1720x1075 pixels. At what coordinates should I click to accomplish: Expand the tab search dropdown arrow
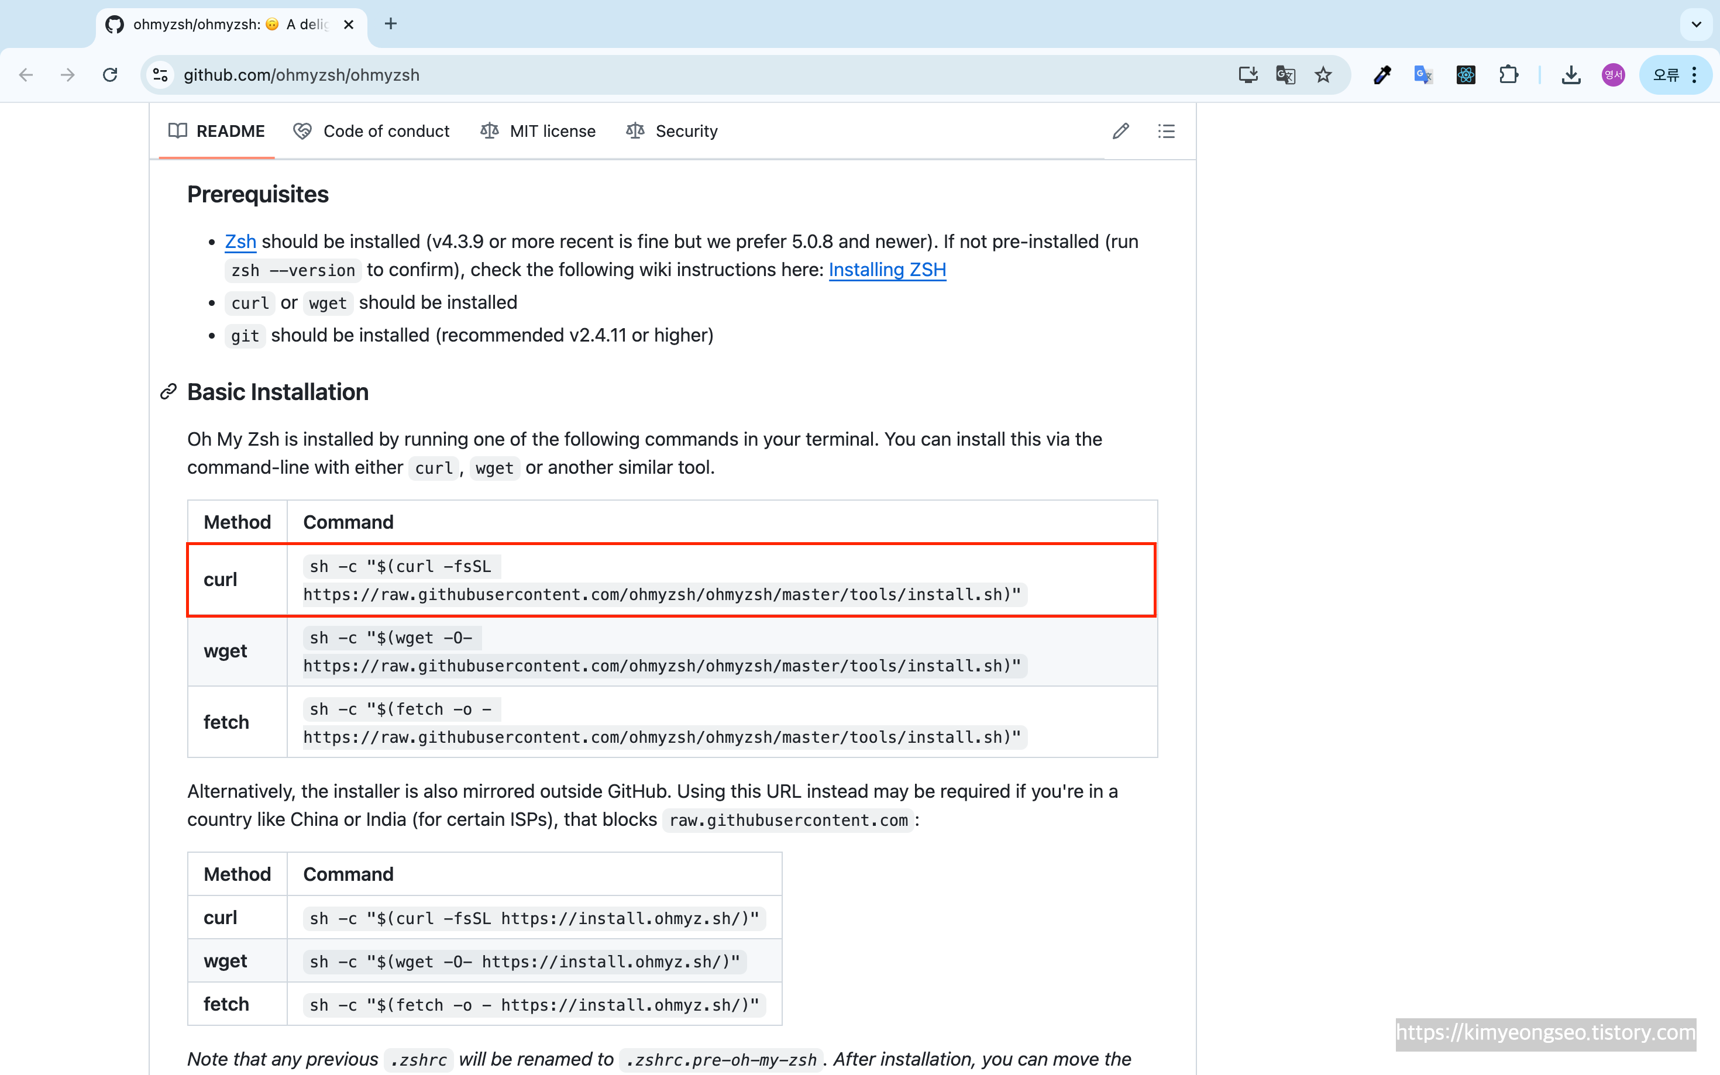(1696, 24)
